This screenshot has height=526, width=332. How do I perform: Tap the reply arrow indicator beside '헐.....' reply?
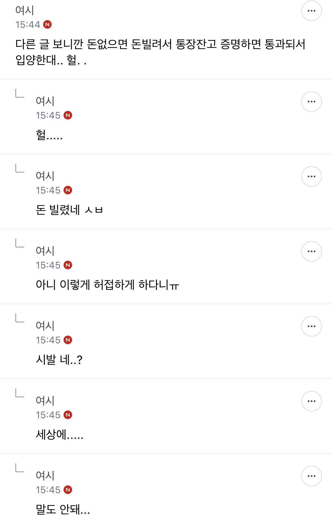click(20, 93)
